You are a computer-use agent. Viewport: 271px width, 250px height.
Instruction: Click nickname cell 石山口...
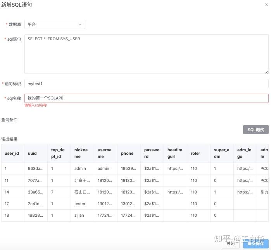tap(82, 192)
